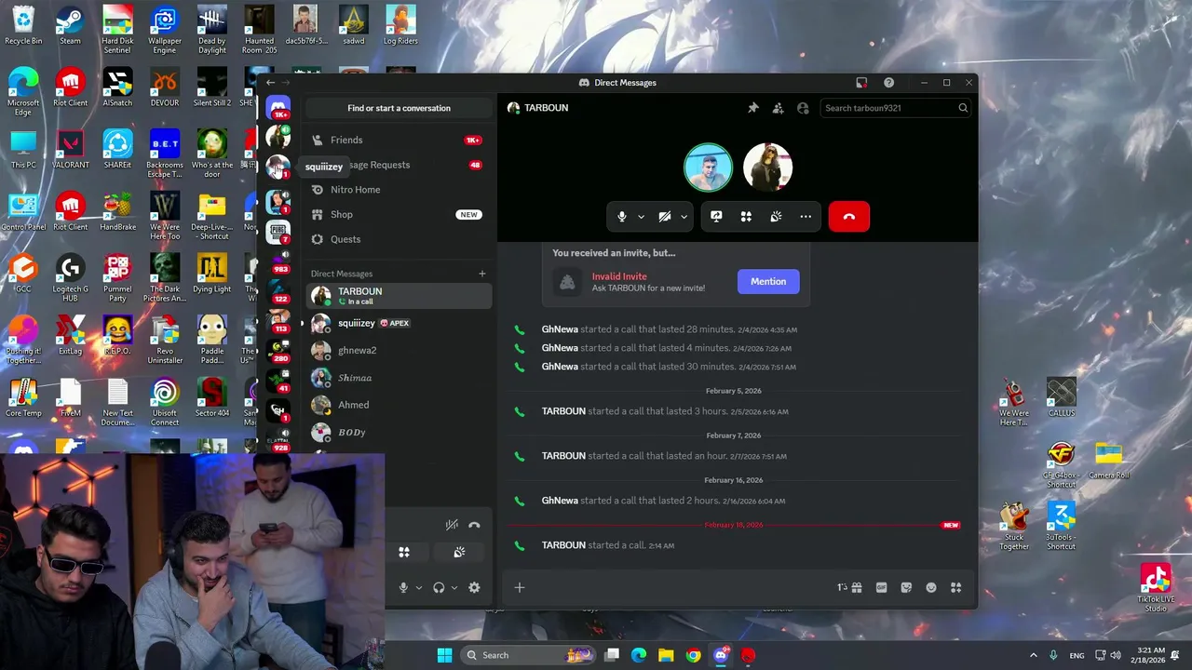Open the Windows Start menu
Viewport: 1192px width, 670px height.
pyautogui.click(x=444, y=655)
